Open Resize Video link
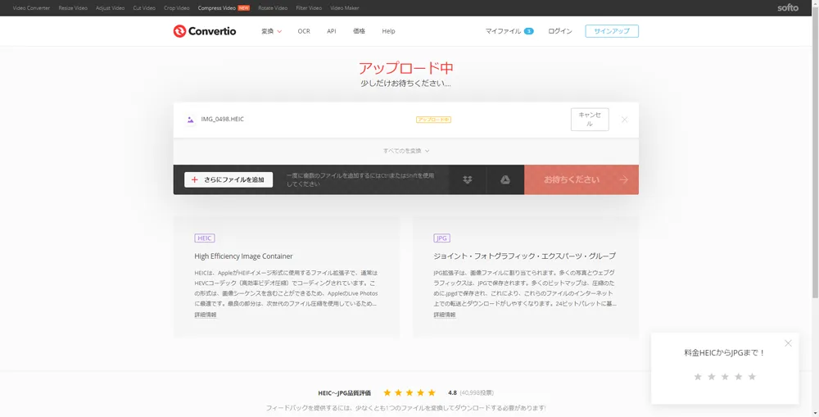Screen dimensions: 819x417 (73, 8)
